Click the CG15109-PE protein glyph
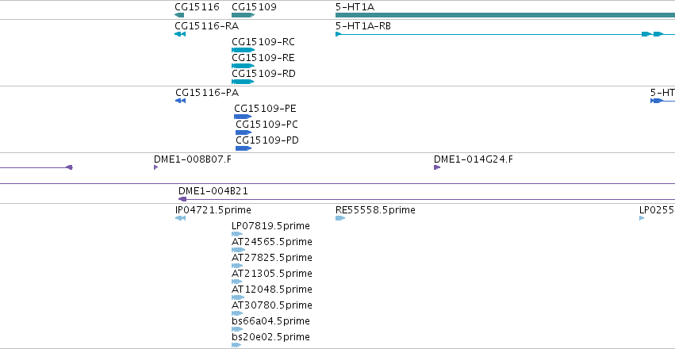The width and height of the screenshot is (675, 349). tap(243, 117)
